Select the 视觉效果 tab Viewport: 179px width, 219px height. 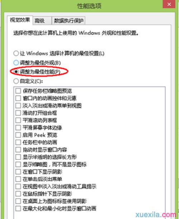tap(20, 20)
